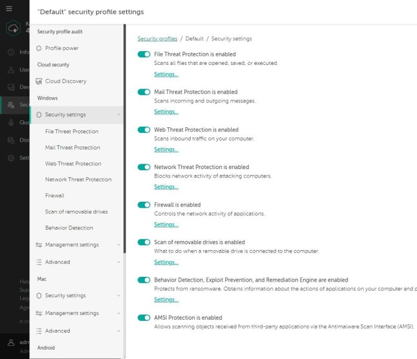
Task: Click the Mac Management settings sliders icon
Action: (x=39, y=313)
